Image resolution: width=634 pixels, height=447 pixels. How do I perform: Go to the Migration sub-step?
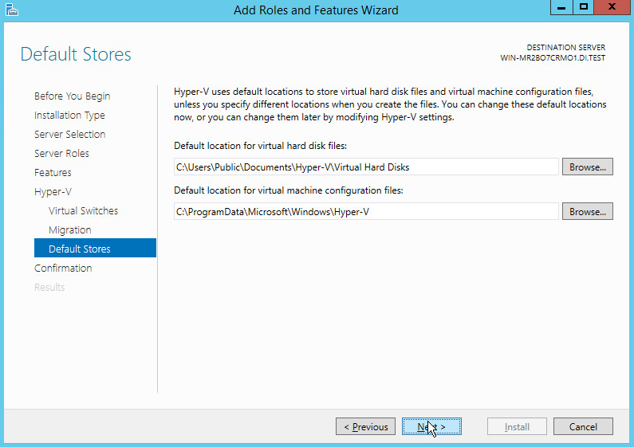pos(69,230)
